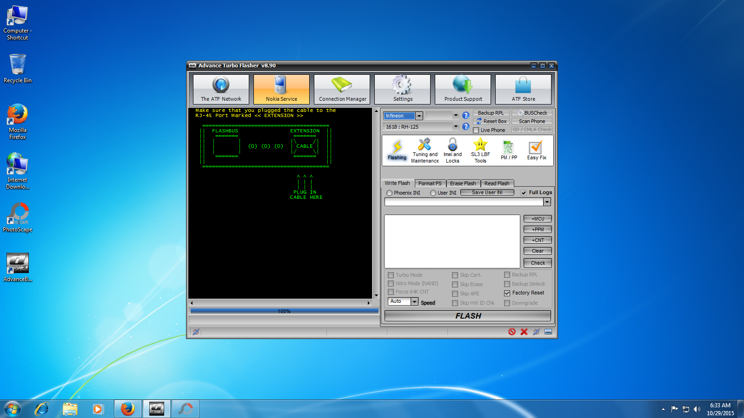The height and width of the screenshot is (418, 744).
Task: Expand the INI file path dropdown
Action: (547, 202)
